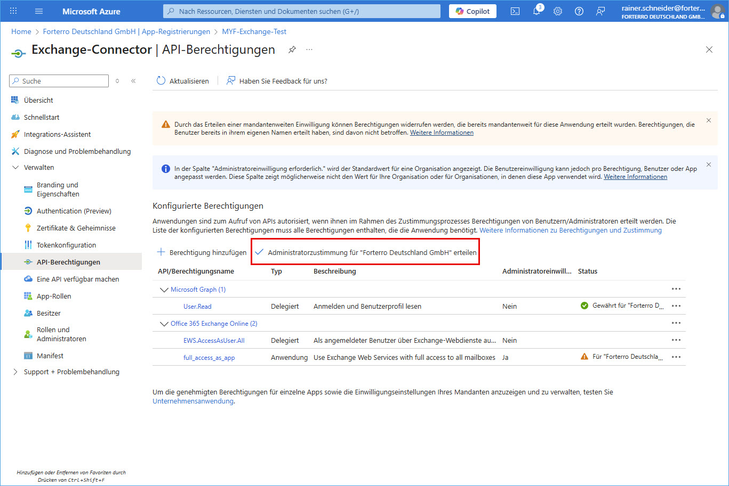This screenshot has height=486, width=729.
Task: Pin the API-Berechtigungen blade
Action: [292, 50]
